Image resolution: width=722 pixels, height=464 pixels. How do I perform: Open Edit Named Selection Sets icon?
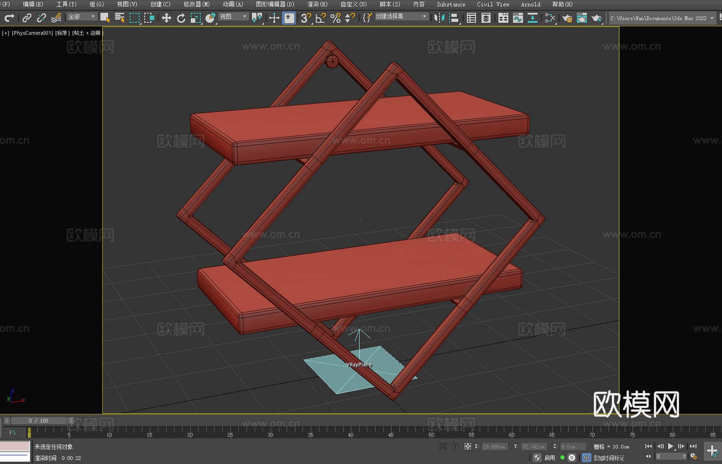367,18
